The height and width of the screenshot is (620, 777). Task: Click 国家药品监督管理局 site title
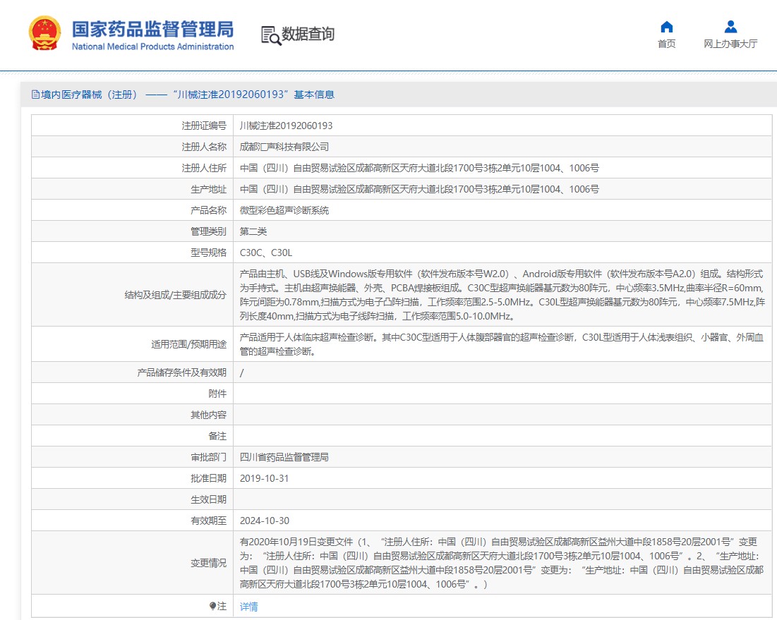152,29
